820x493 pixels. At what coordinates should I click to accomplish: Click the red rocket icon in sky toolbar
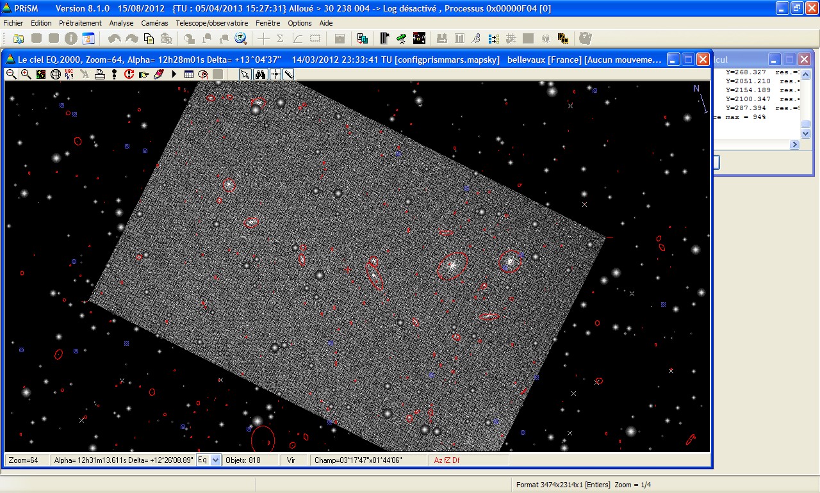(158, 74)
